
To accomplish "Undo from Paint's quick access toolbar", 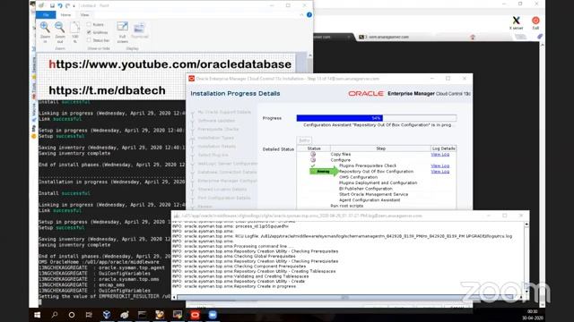I will (60, 5).
